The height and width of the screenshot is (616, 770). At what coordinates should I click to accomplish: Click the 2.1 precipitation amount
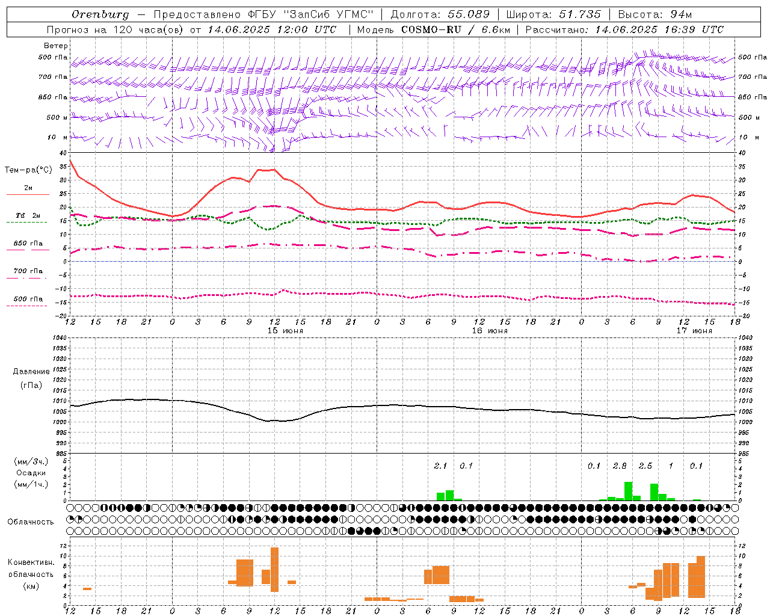pos(441,466)
